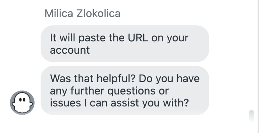Click the scrollbar track above the thumb
Image resolution: width=259 pixels, height=133 pixels.
(251, 54)
